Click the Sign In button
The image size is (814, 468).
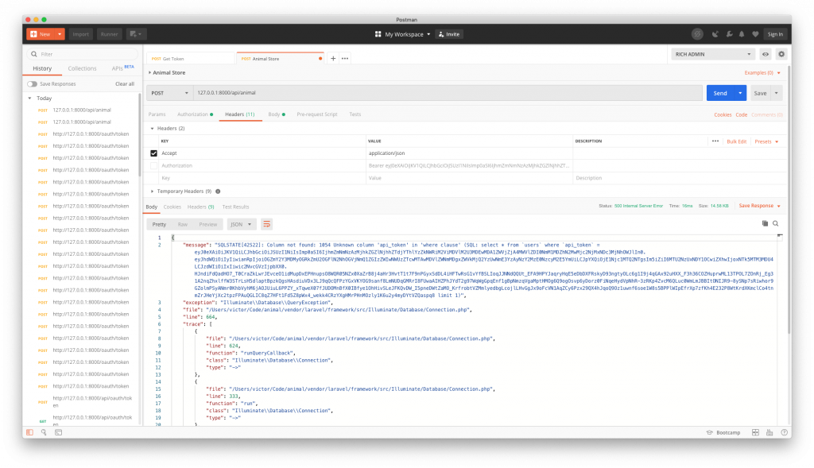(x=775, y=34)
